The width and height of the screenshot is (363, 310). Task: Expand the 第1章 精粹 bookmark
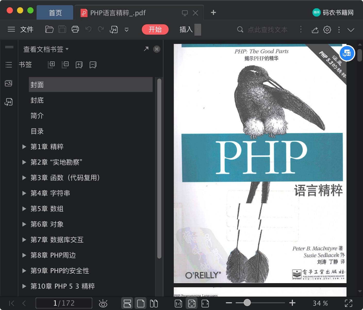(x=24, y=147)
